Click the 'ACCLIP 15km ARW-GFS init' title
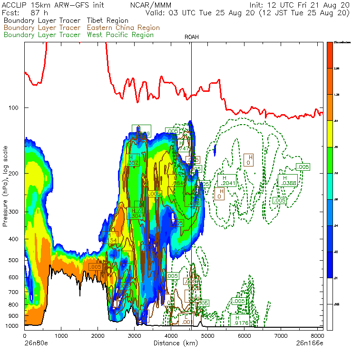352x352 pixels. 53,5
